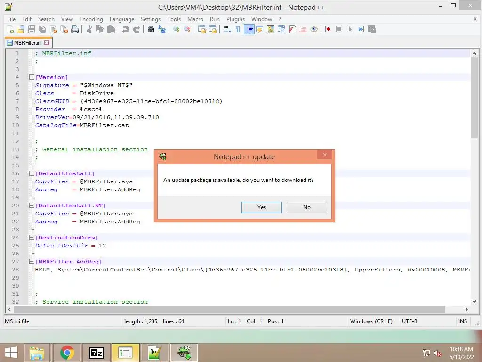Click the horizontal scrollbar thumb
The width and height of the screenshot is (482, 362).
(x=229, y=309)
